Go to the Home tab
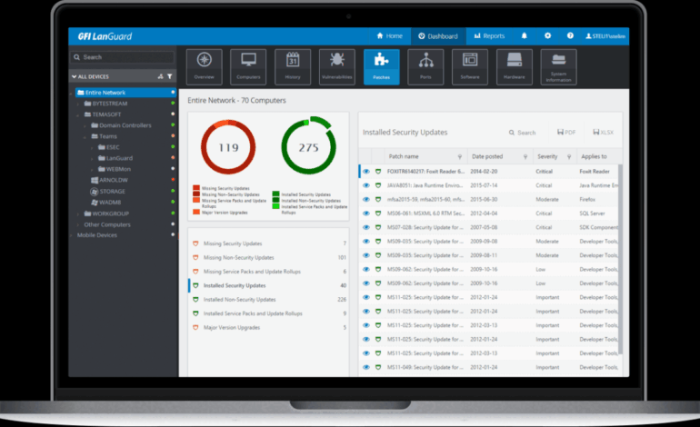 [x=389, y=35]
